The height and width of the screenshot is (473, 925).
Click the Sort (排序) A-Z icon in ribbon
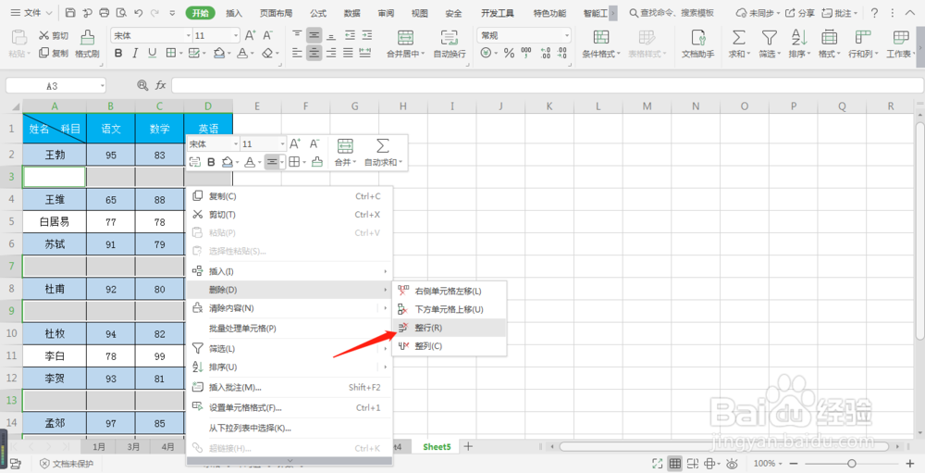click(x=799, y=38)
